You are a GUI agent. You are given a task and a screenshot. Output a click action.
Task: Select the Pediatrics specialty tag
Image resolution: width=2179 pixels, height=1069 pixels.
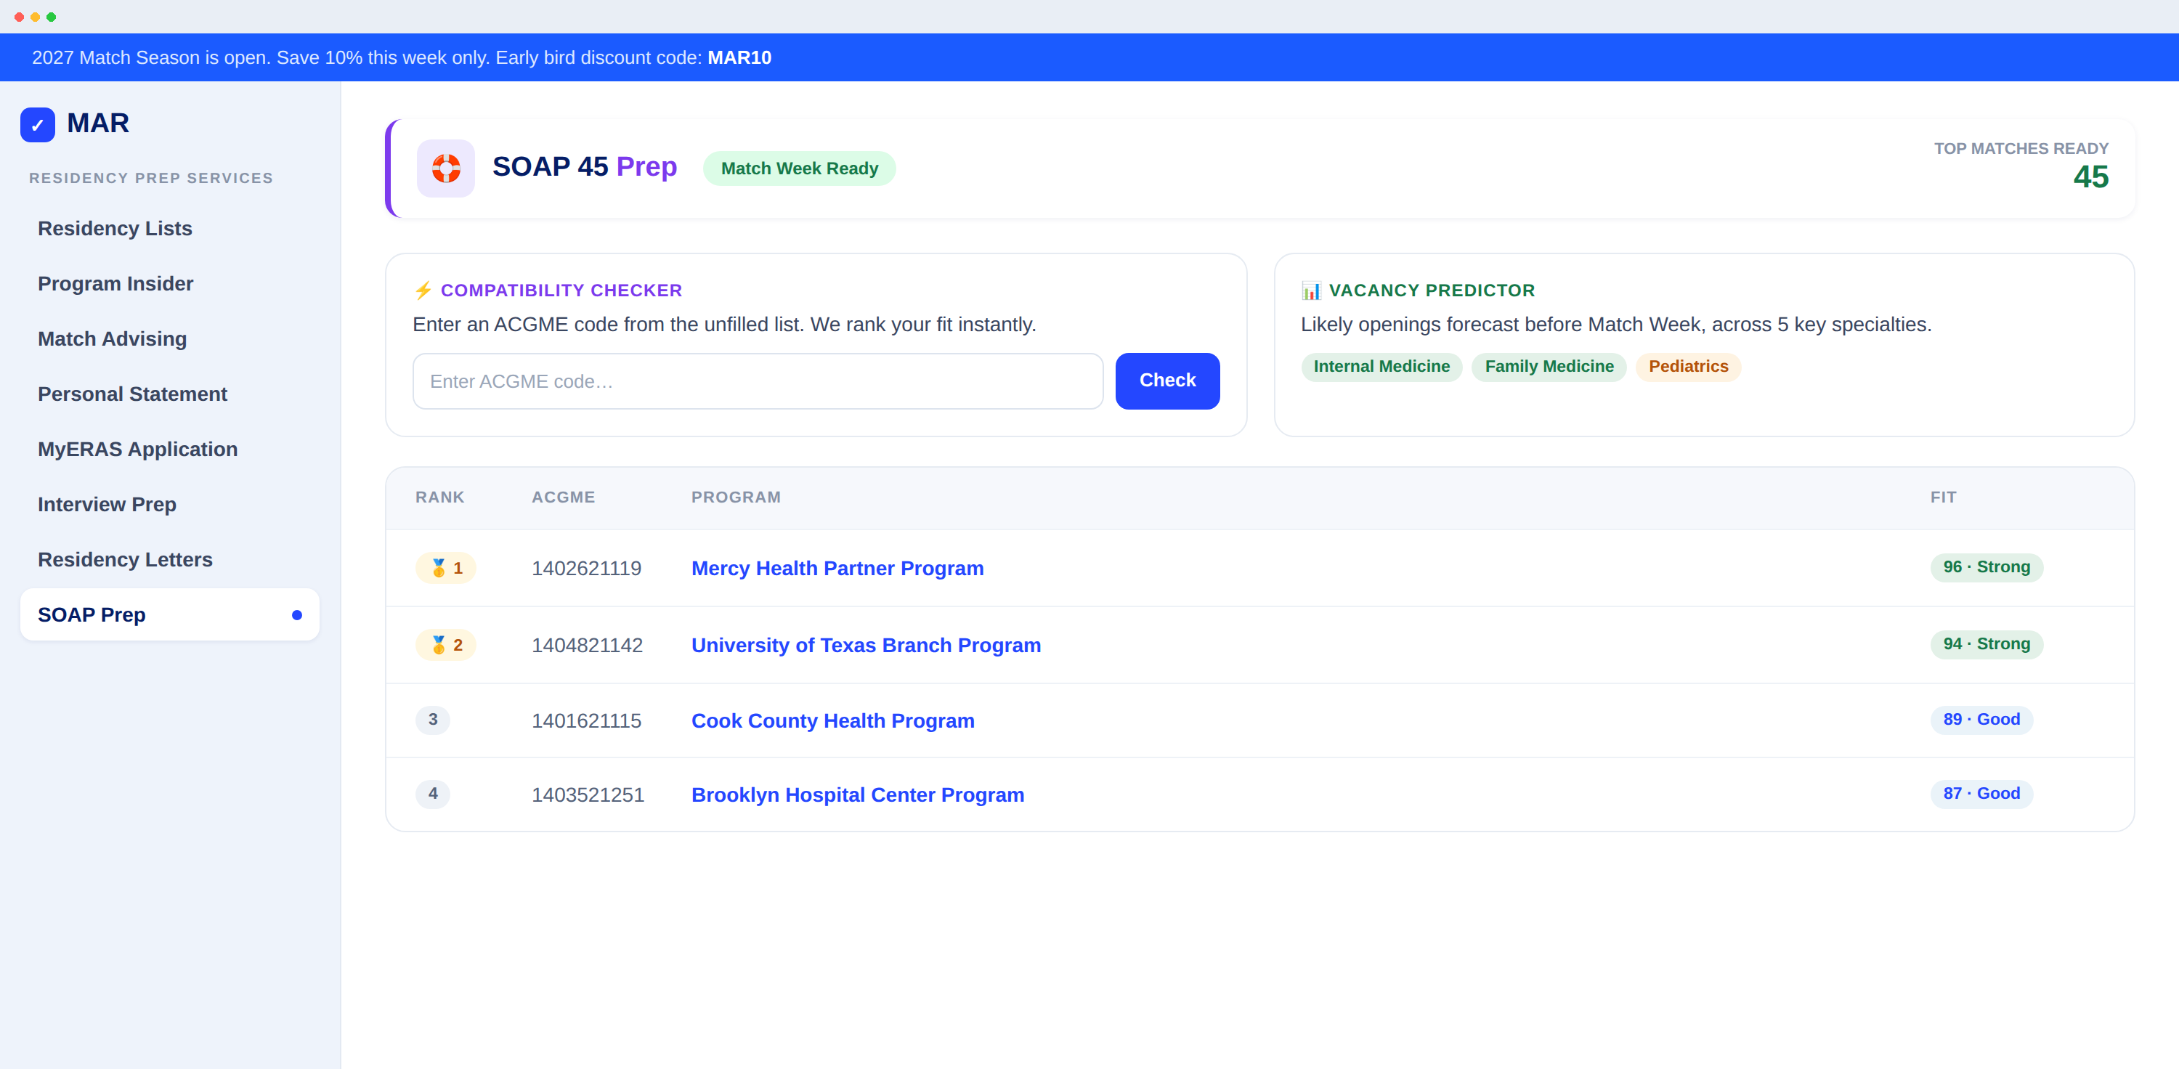1689,366
